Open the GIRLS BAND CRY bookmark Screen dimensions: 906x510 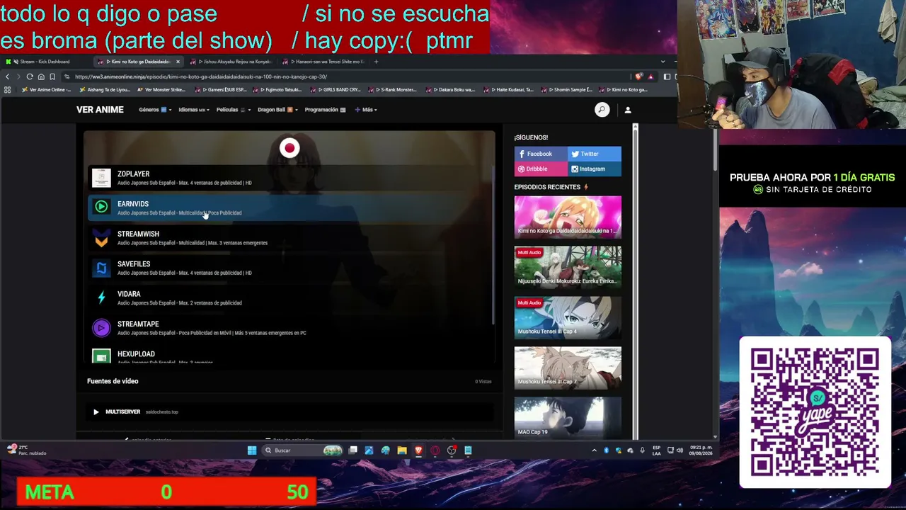point(337,90)
